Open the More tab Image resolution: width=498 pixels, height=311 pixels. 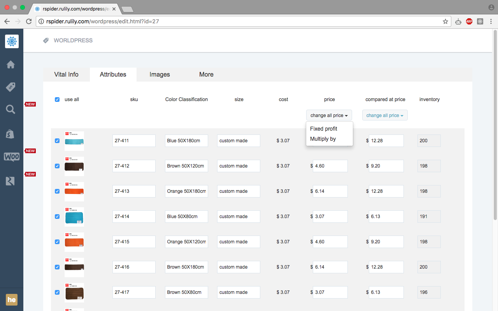206,75
